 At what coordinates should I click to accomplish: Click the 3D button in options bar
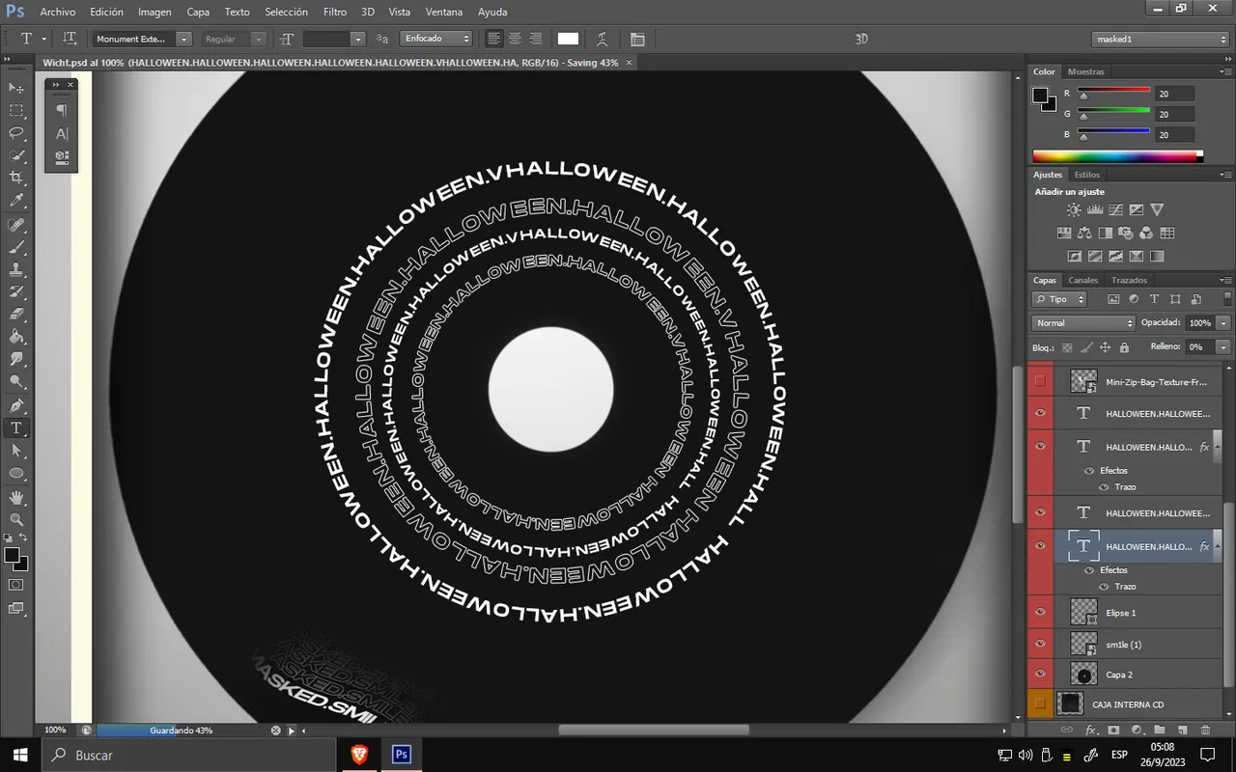tap(861, 39)
